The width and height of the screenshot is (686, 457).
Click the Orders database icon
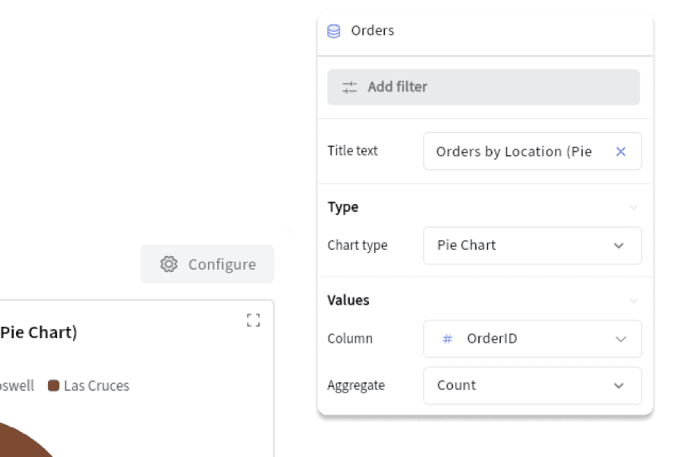(334, 31)
